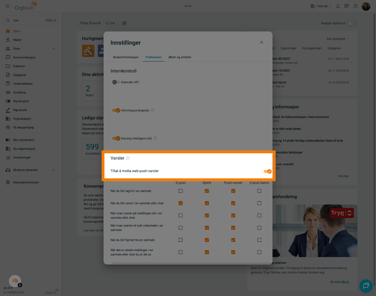
Task: Click the Få eksperthjelp icon
Action: (8, 128)
